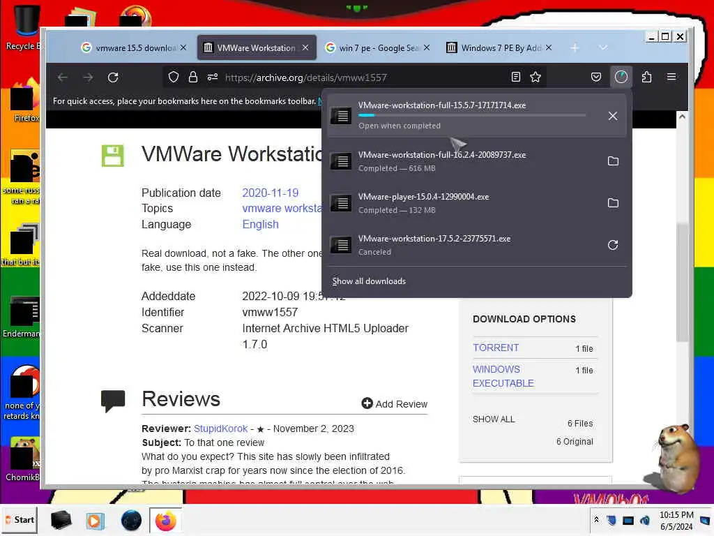Image resolution: width=714 pixels, height=536 pixels.
Task: Reload the current page
Action: [x=113, y=77]
